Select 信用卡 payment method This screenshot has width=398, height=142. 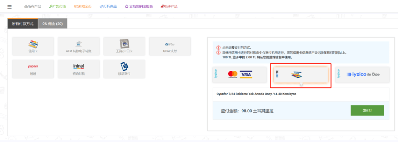click(33, 46)
